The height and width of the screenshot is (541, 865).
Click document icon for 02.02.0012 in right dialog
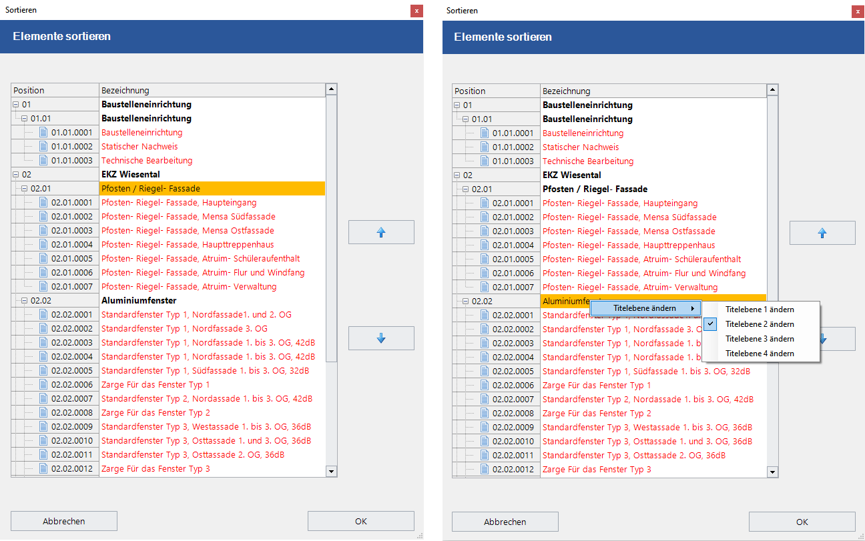click(x=485, y=470)
